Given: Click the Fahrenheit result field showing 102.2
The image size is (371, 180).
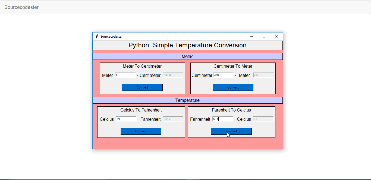Looking at the screenshot, I should click(173, 119).
